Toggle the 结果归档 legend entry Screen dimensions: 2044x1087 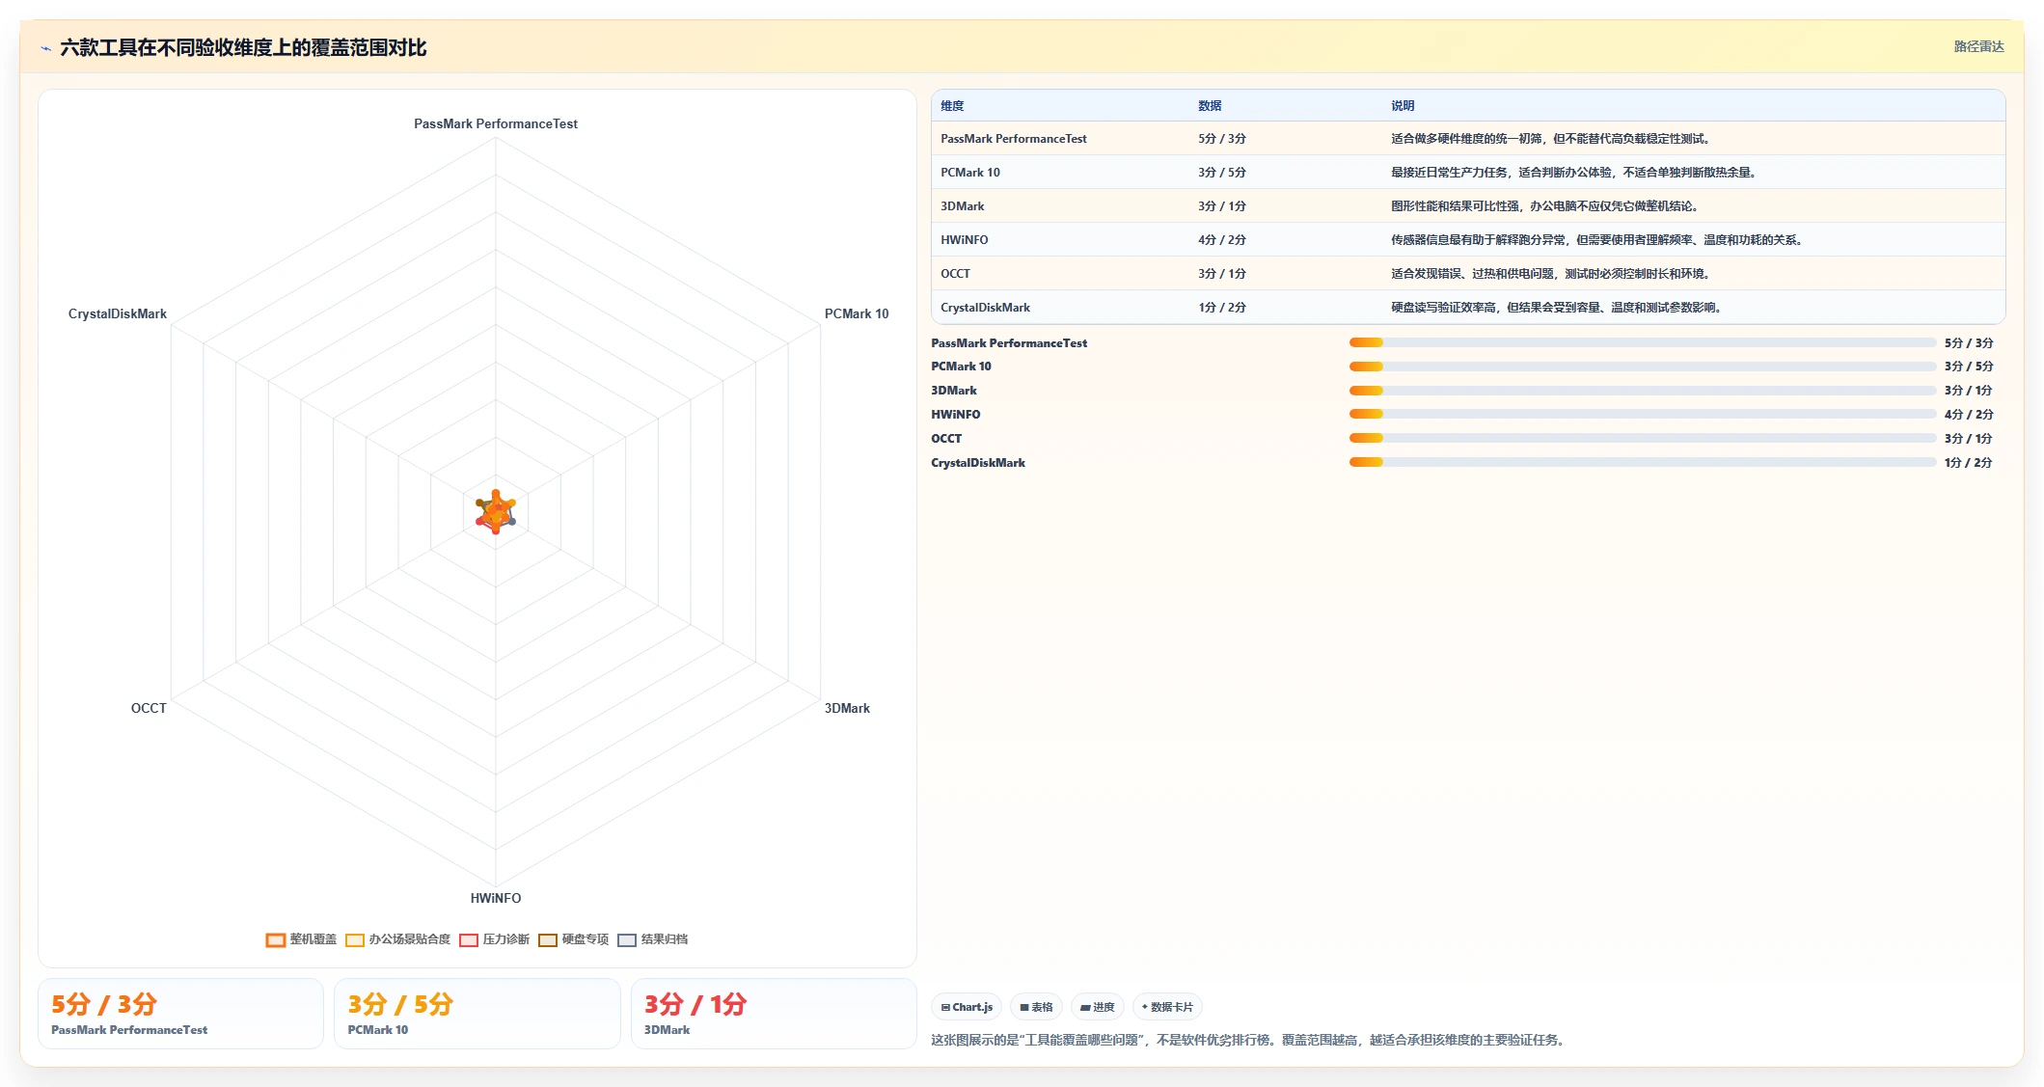[652, 939]
